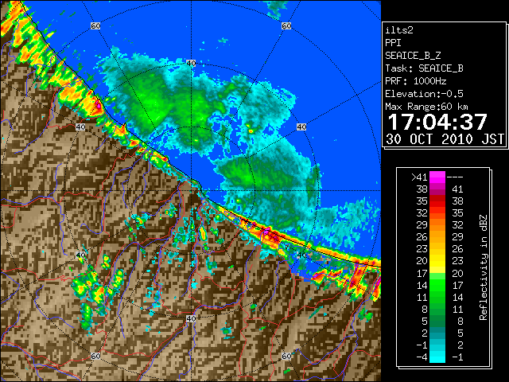Pick the yellow swatch at 20–23 dBZ
Image resolution: width=509 pixels, height=382 pixels.
click(x=437, y=261)
